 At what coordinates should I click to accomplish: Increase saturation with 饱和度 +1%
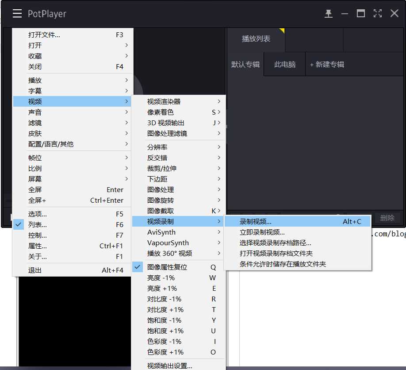178,331
